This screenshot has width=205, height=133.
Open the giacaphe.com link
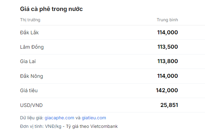(59, 118)
